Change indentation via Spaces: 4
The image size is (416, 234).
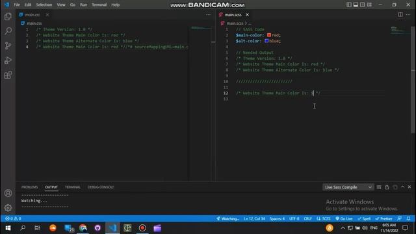(277, 218)
